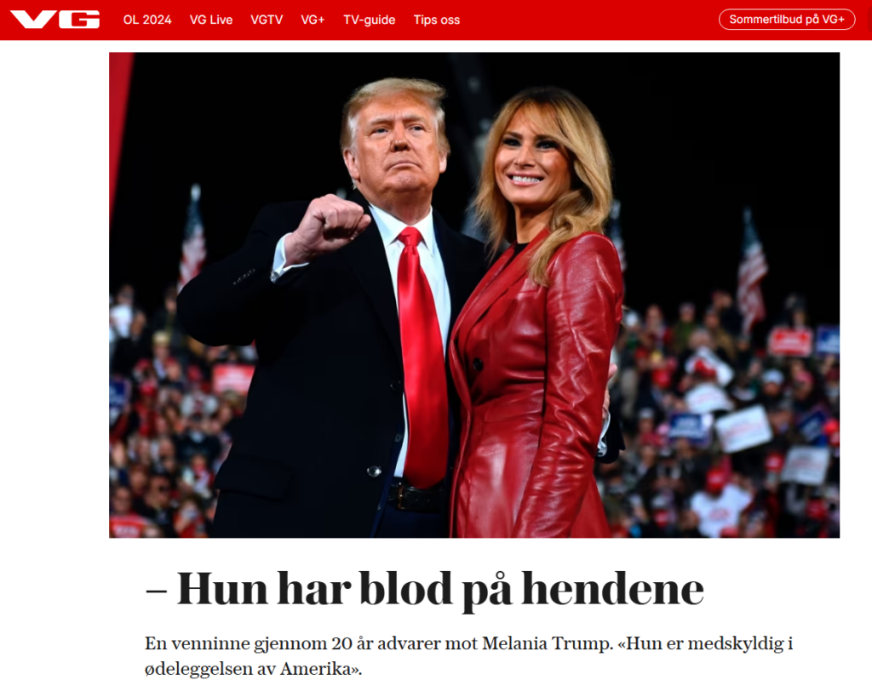This screenshot has height=680, width=872.
Task: Open the OL 2024 section
Action: (x=146, y=20)
